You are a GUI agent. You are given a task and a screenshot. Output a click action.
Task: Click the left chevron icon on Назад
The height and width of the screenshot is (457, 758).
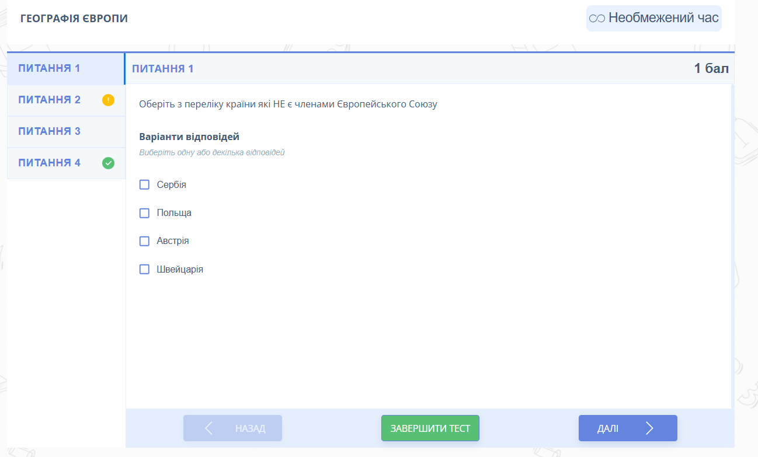(x=209, y=428)
